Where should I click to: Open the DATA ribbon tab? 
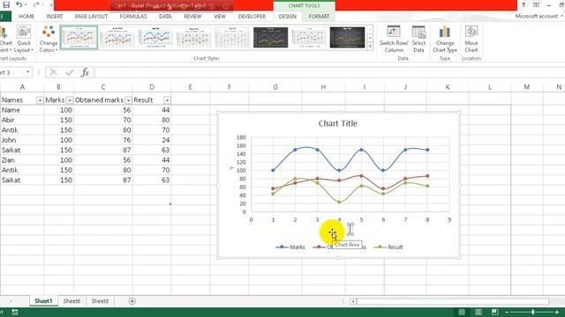[165, 17]
